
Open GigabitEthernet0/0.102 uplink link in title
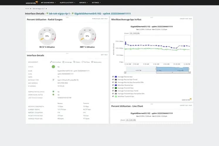click(x=103, y=13)
